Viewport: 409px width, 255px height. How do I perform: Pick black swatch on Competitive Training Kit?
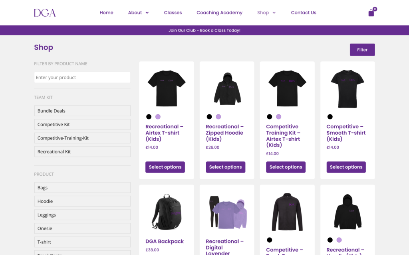(x=270, y=117)
